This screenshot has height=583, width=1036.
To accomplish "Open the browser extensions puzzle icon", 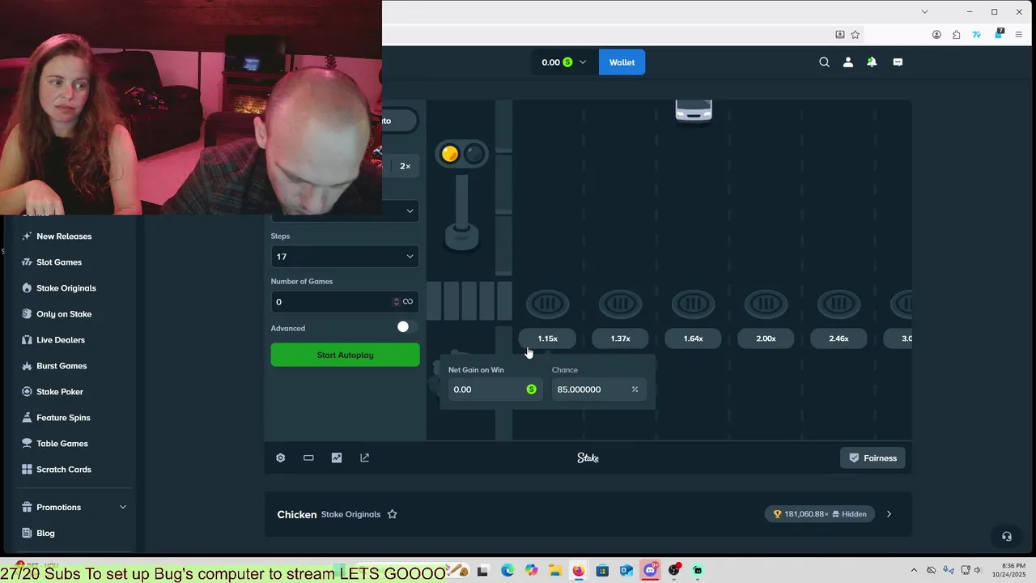I will click(957, 35).
